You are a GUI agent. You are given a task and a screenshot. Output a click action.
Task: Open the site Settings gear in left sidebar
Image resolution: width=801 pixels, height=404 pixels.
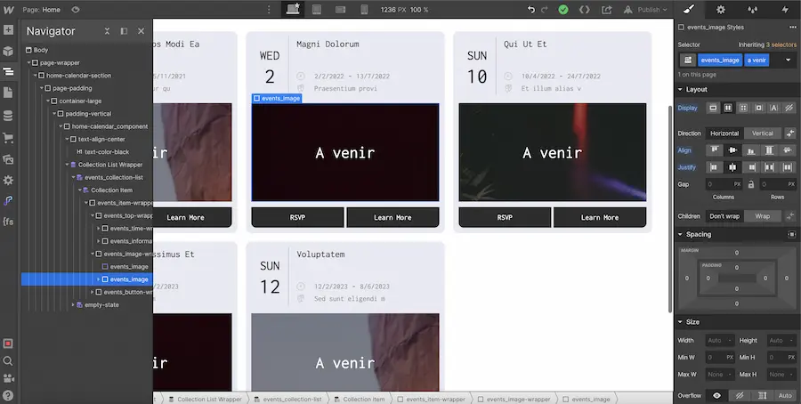pos(8,181)
